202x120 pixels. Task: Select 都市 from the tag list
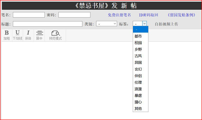(x=138, y=36)
